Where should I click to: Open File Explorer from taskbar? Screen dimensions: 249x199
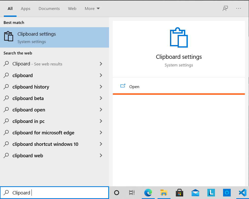pyautogui.click(x=164, y=193)
